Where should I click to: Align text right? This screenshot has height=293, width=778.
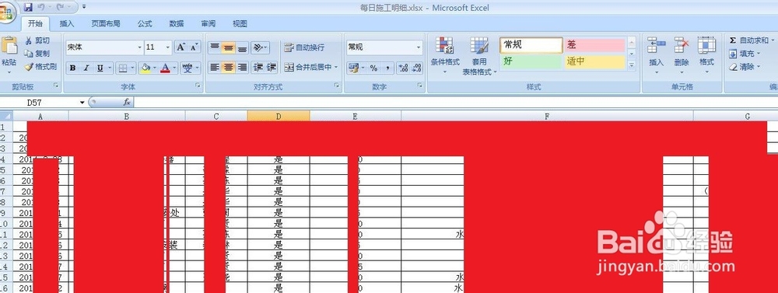[x=242, y=67]
